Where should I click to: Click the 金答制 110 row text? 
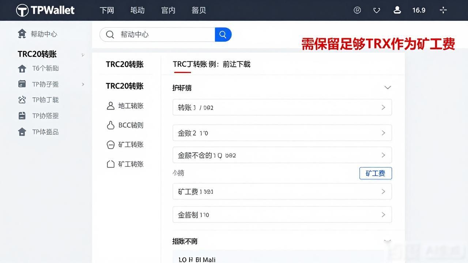coord(193,215)
